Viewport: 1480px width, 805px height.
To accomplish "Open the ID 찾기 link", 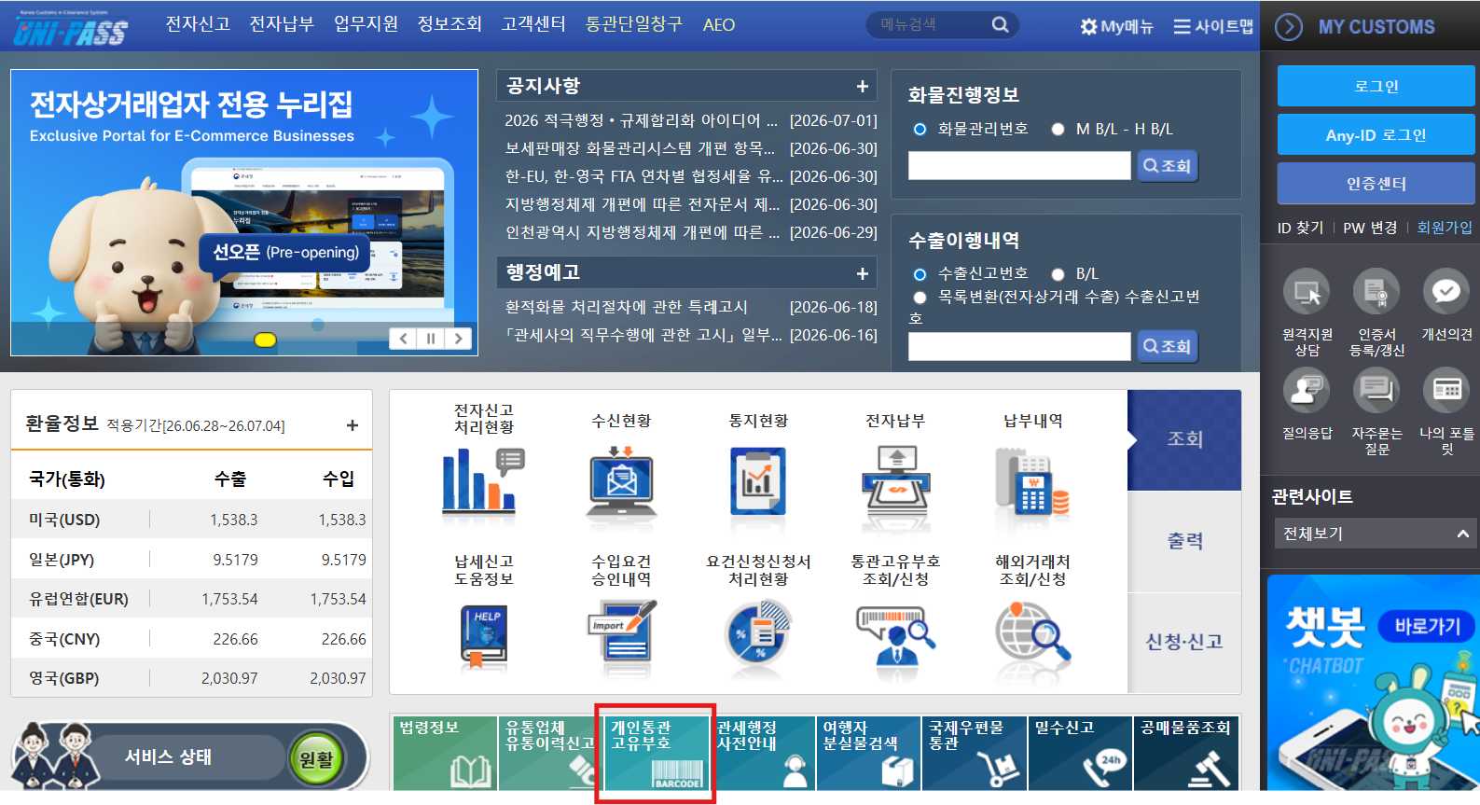I will [x=1300, y=228].
